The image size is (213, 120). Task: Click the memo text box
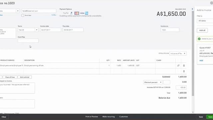pyautogui.click(x=17, y=104)
